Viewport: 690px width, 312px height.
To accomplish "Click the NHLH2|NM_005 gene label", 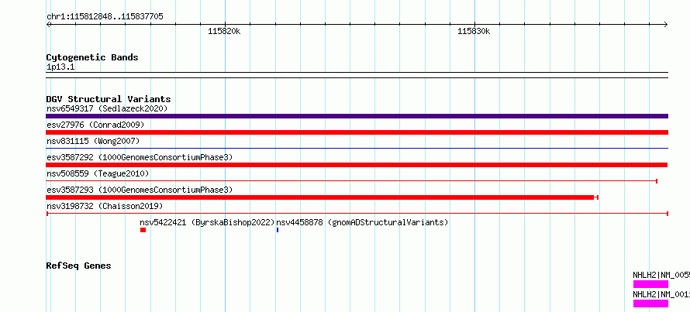I will 661,275.
